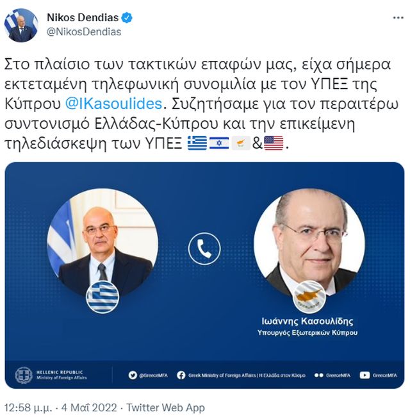The height and width of the screenshot is (417, 410).
Task: Open the @IKasoulides mention link
Action: click(x=113, y=104)
